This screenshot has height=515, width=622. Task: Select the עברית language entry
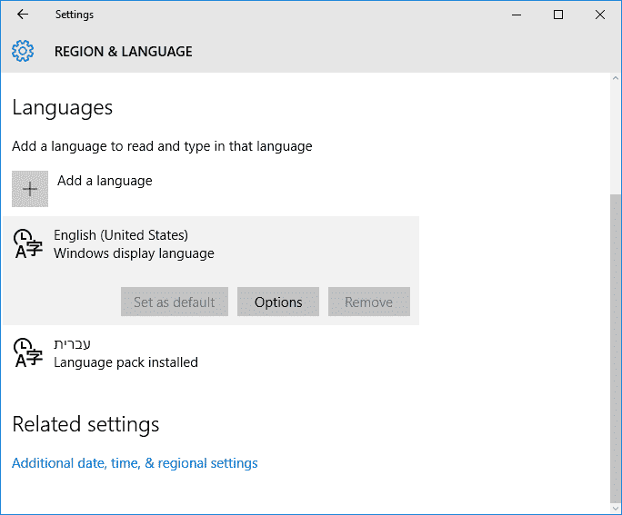tap(211, 353)
